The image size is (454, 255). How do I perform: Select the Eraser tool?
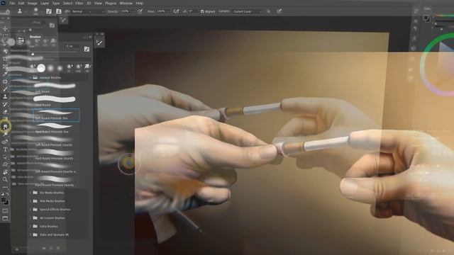coord(5,112)
